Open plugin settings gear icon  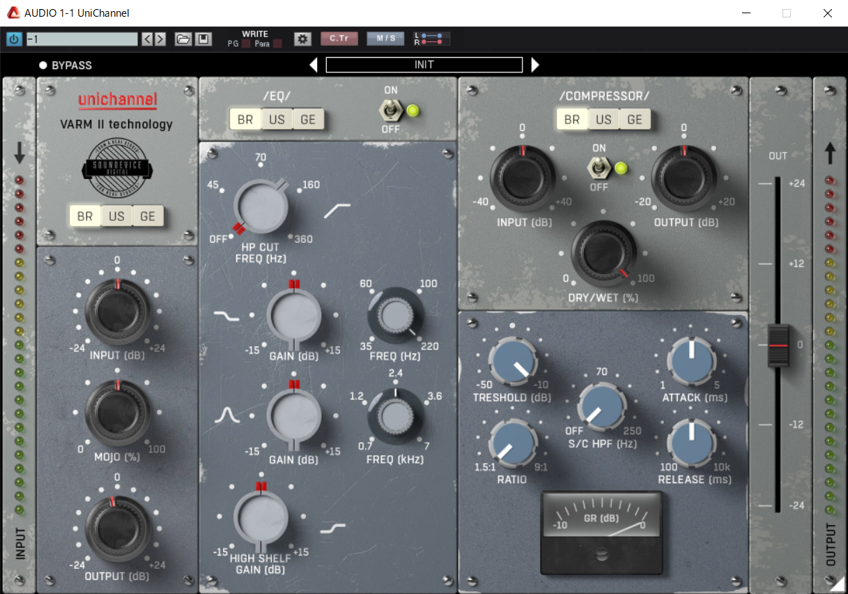[x=302, y=39]
